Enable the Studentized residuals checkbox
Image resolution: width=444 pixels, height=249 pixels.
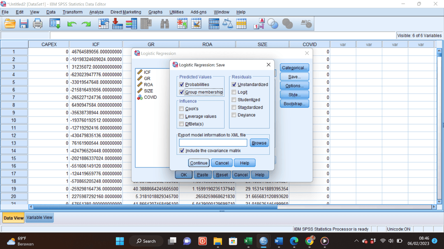tap(234, 100)
